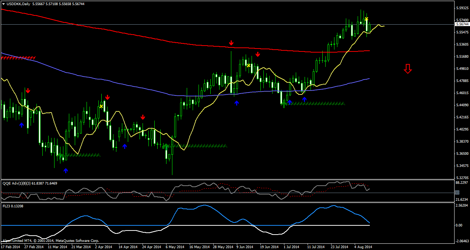This screenshot has width=470, height=250.
Task: Click the 4 Aug 2014 date label
Action: pyautogui.click(x=363, y=247)
